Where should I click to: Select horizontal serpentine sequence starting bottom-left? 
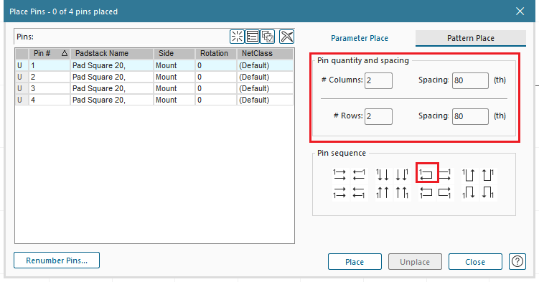(x=426, y=193)
